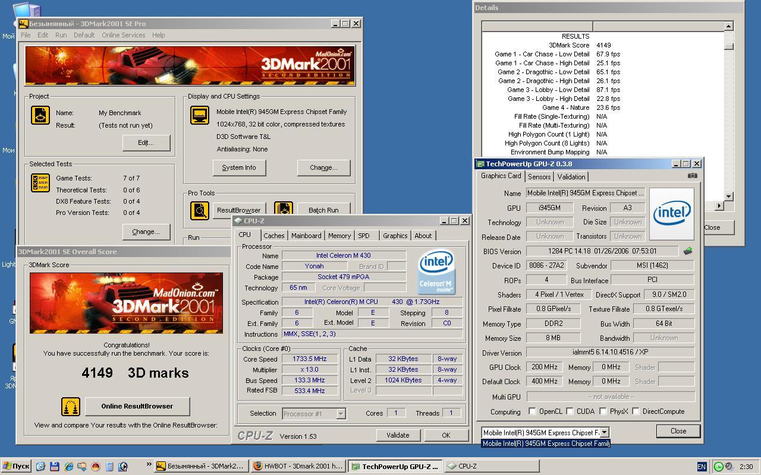Click the GPU-Z screenshot camera icon
The height and width of the screenshot is (475, 761).
click(692, 176)
